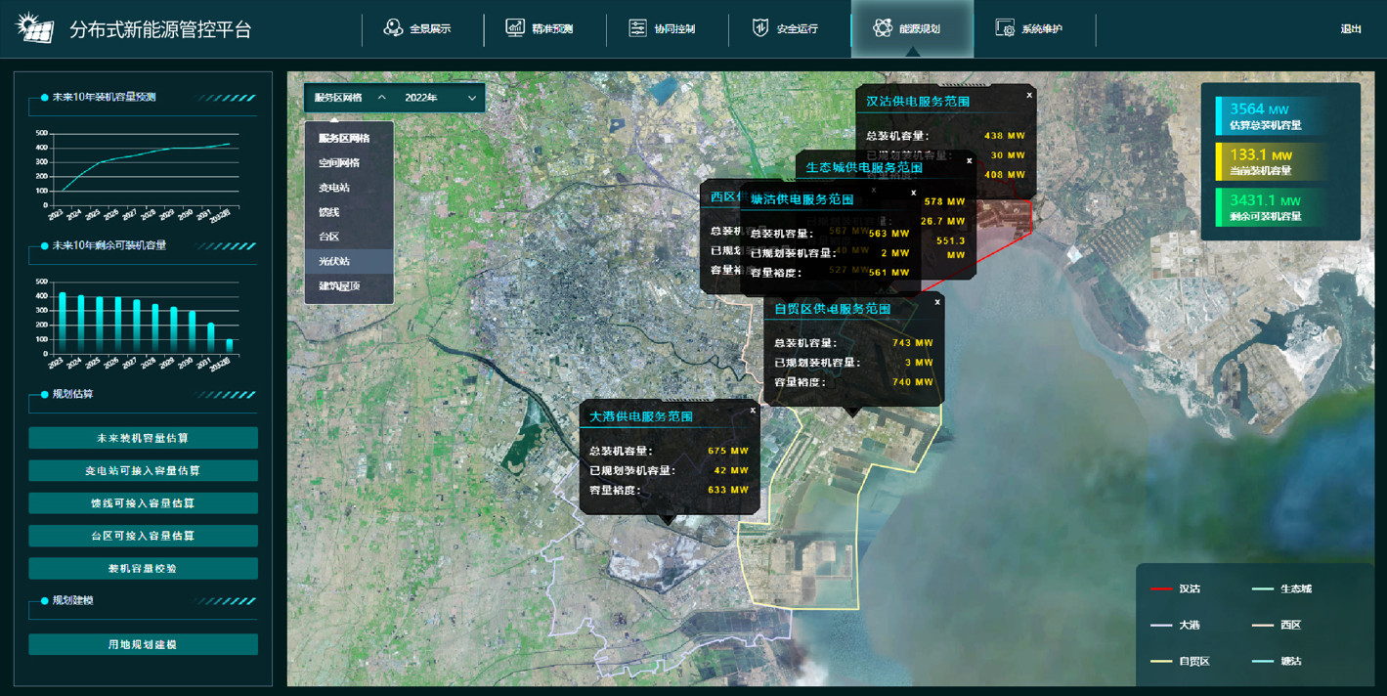The image size is (1387, 696).
Task: Close the 汉沽供电服务范围 popup
Action: point(1029,96)
